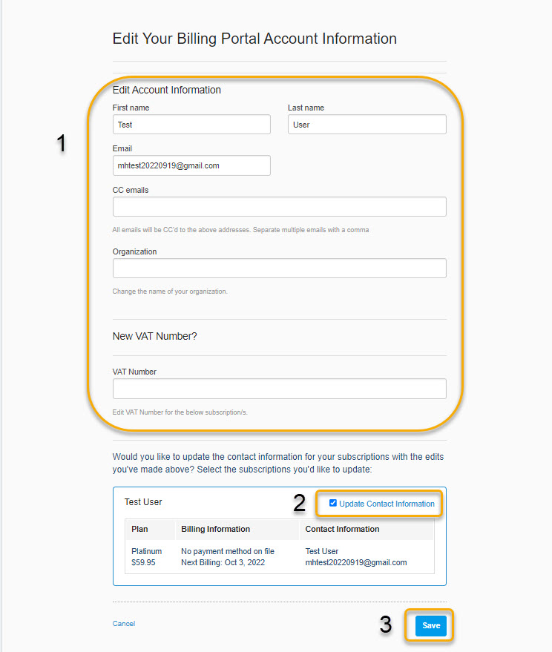This screenshot has height=652, width=552.
Task: Click the Plan column header
Action: coord(139,529)
